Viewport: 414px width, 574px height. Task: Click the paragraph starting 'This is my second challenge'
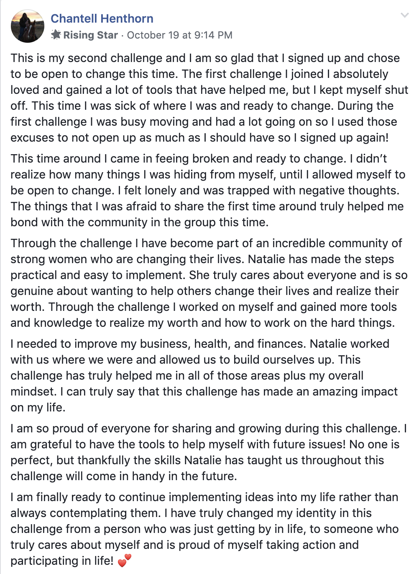tap(209, 98)
